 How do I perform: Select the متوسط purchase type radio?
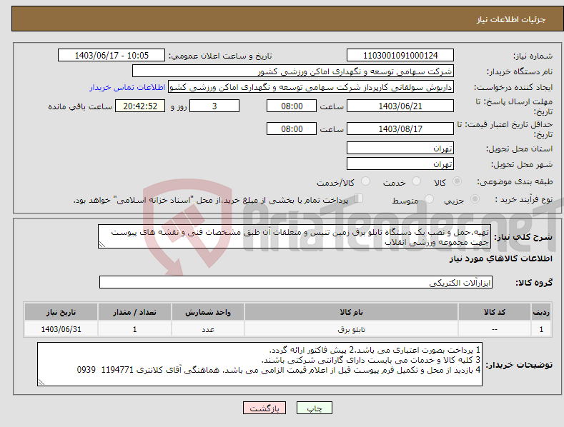point(429,199)
